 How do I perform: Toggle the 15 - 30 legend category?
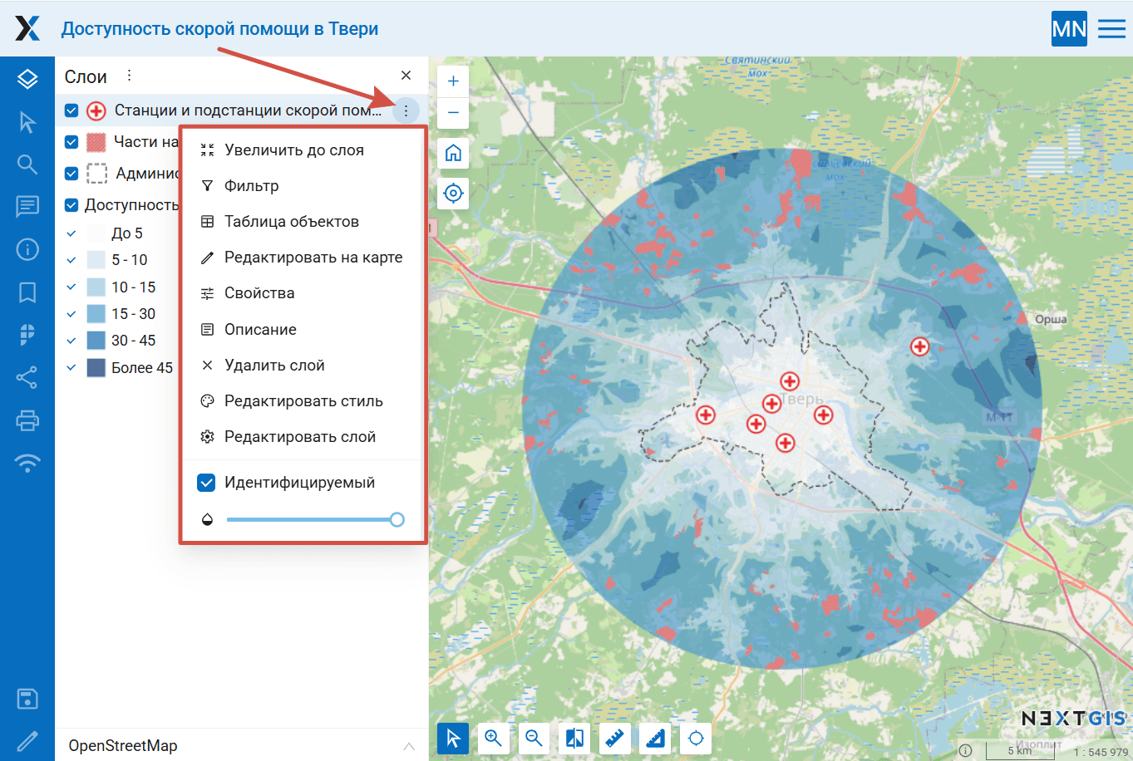[x=71, y=314]
